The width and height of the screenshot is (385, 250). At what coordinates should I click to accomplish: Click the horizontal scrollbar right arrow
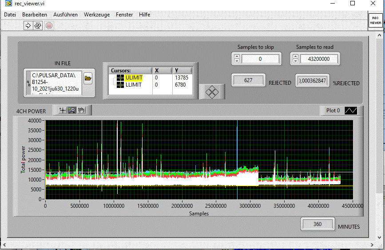[x=372, y=245]
